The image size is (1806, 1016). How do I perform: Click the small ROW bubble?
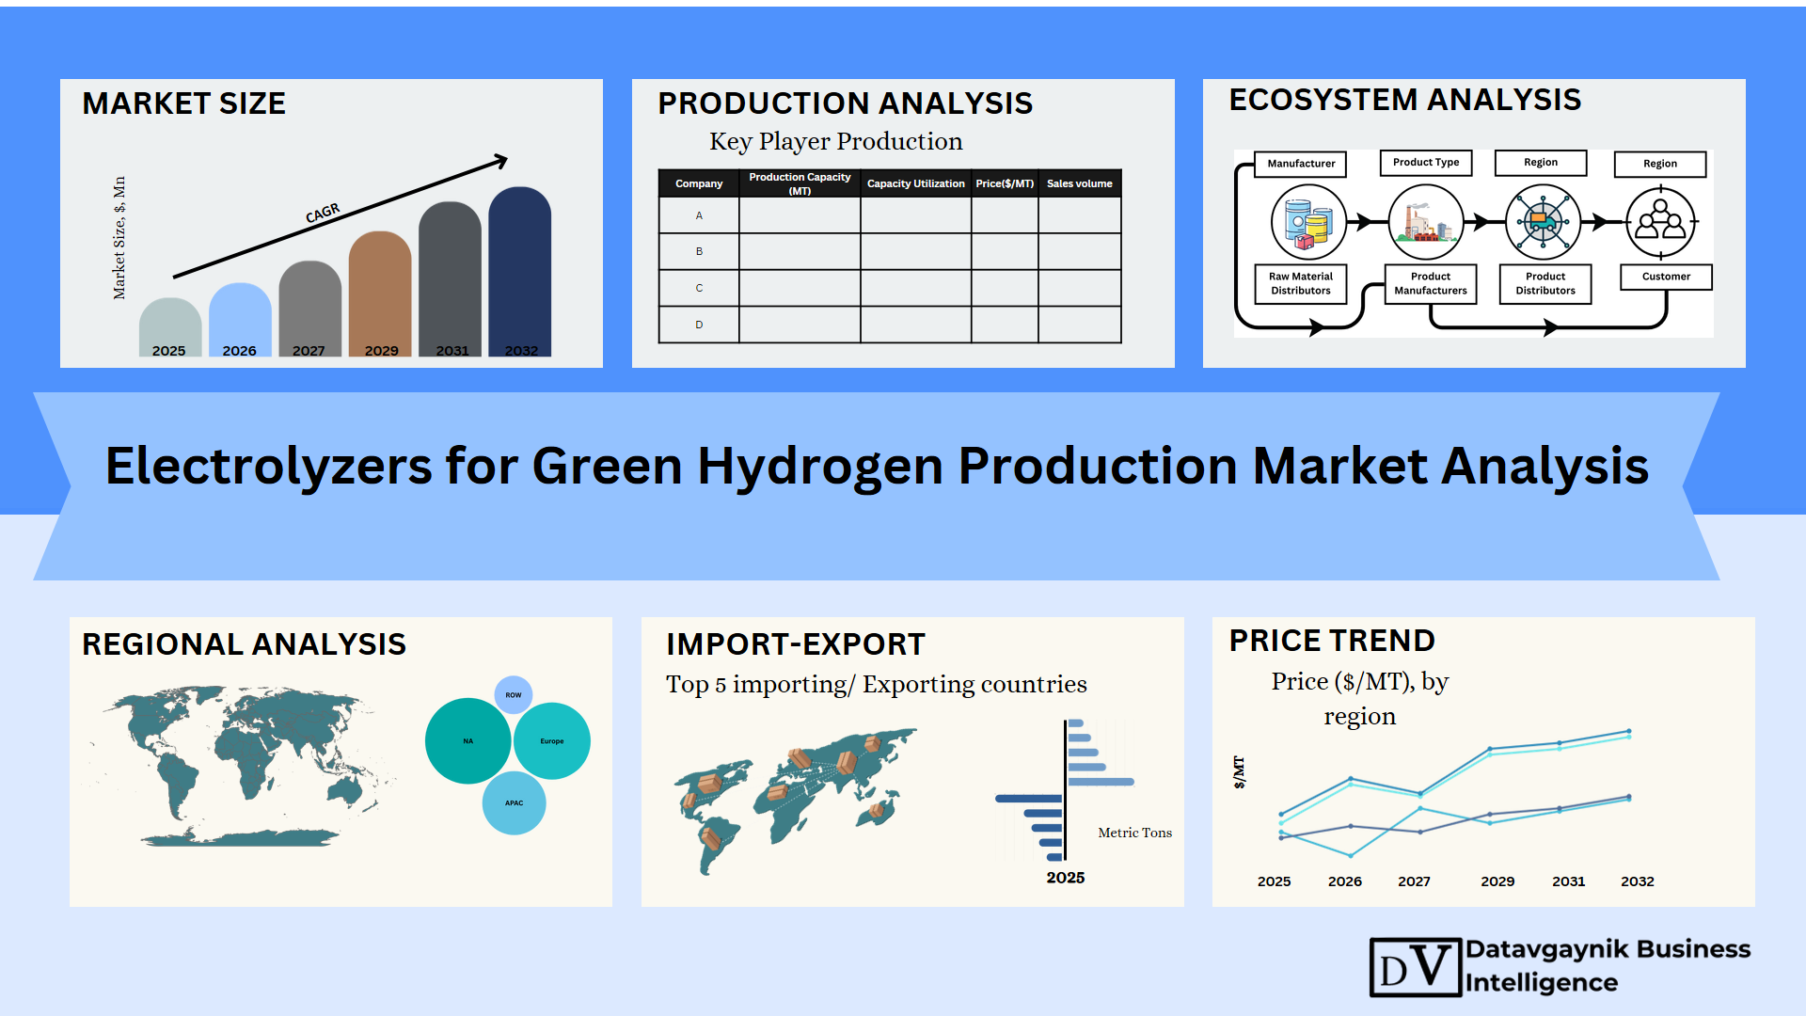click(513, 695)
